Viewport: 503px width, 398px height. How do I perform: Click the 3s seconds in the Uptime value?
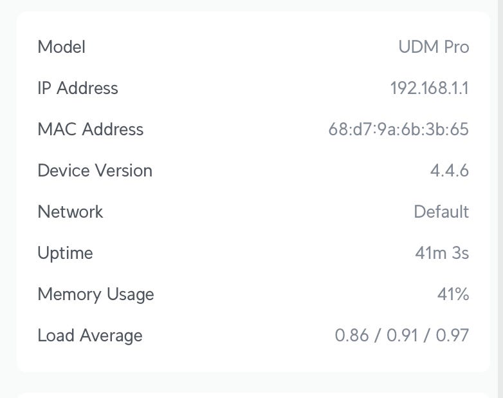[x=461, y=253]
